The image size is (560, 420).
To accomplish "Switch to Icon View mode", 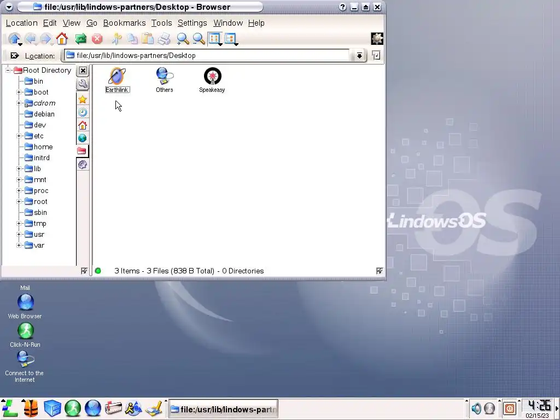I will (x=214, y=39).
